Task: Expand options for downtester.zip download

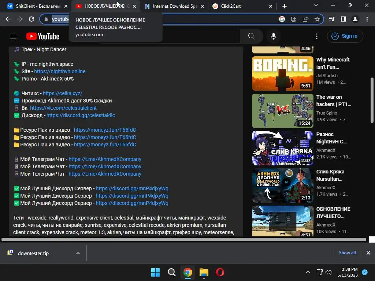Action: 78,253
